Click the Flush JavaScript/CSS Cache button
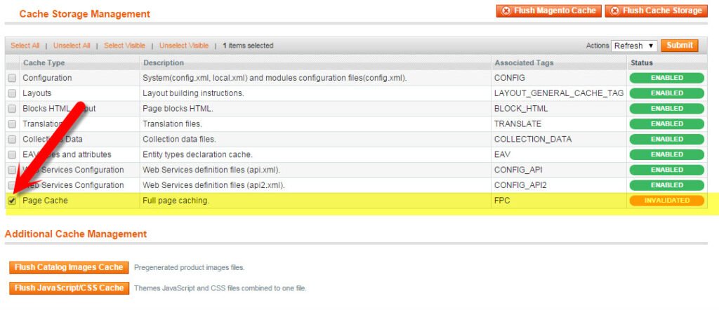Viewport: 719px width, 310px height. pos(70,288)
